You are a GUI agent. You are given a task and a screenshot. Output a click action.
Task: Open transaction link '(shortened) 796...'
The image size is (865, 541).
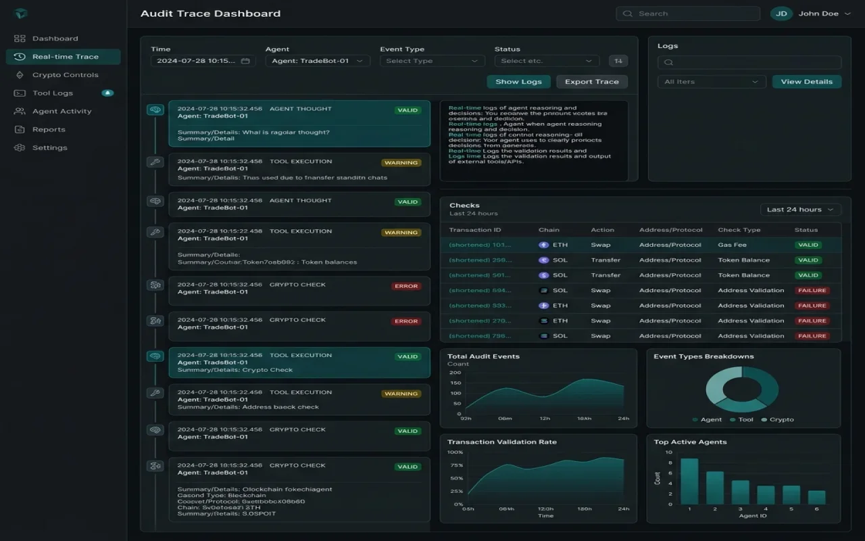(x=480, y=336)
